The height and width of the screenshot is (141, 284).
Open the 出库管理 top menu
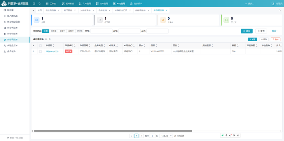coord(102,4)
